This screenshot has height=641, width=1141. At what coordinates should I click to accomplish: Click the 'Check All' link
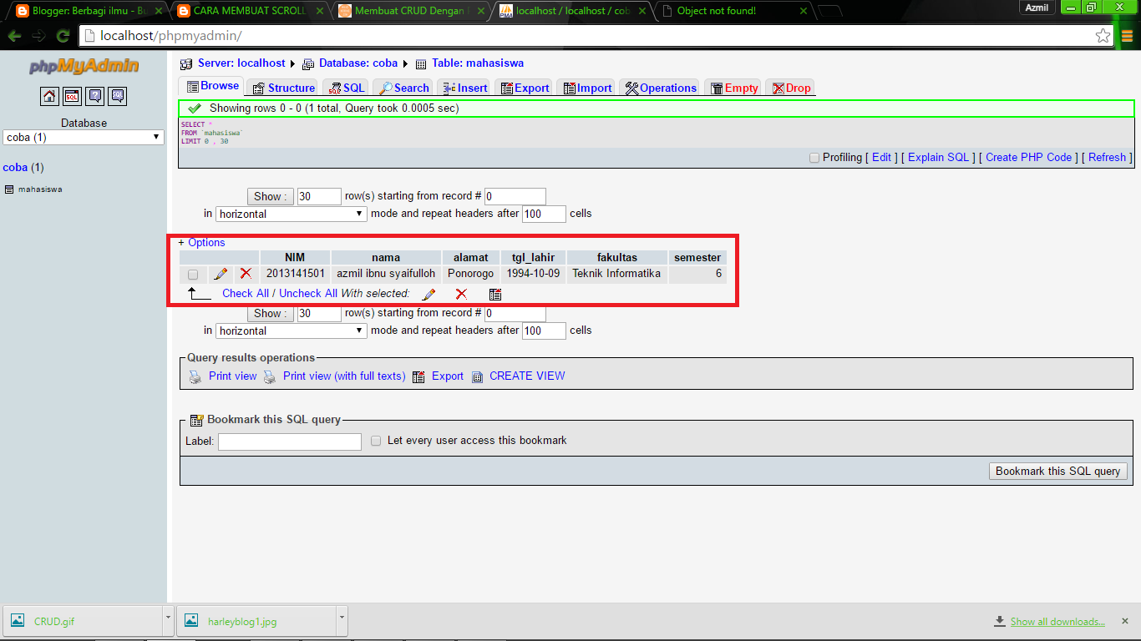click(245, 293)
